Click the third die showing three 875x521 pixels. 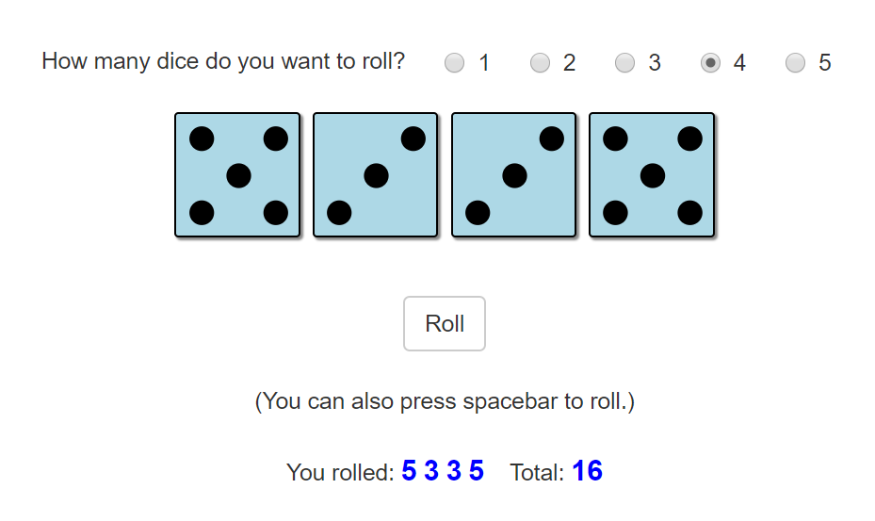[x=514, y=175]
